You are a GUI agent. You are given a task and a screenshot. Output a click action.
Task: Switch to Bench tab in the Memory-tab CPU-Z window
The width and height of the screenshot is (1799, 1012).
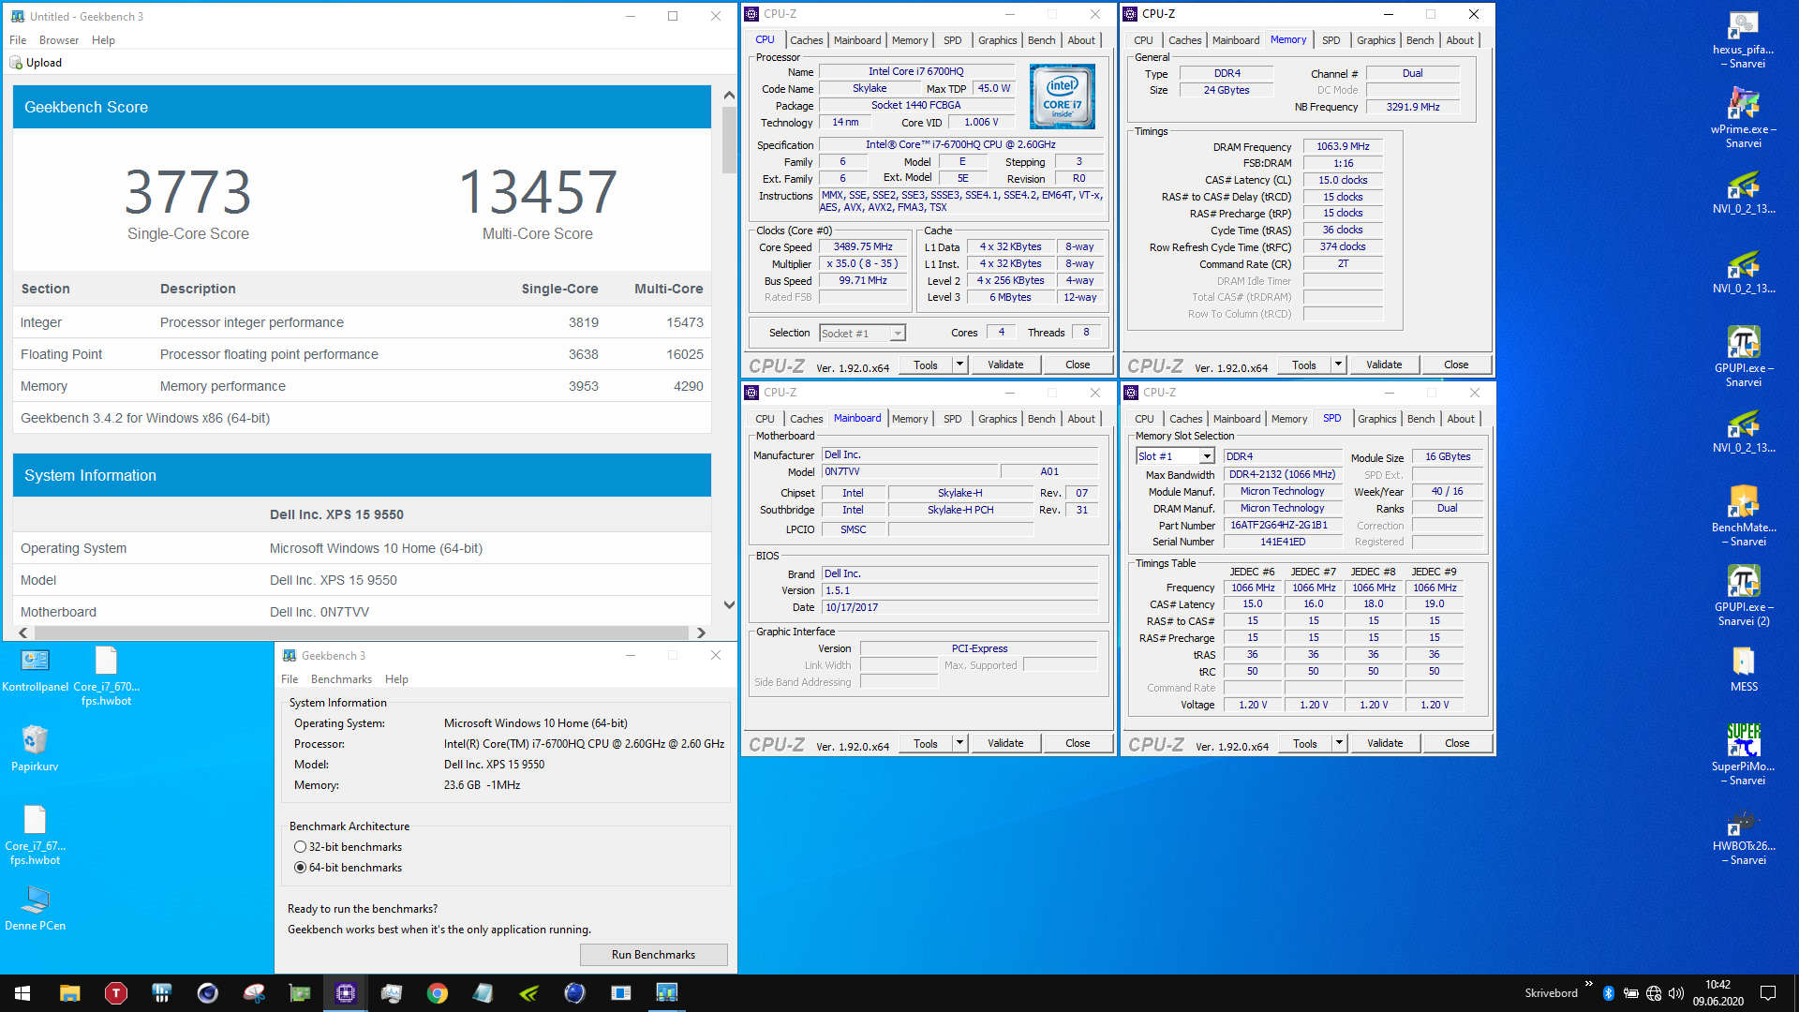coord(1420,40)
